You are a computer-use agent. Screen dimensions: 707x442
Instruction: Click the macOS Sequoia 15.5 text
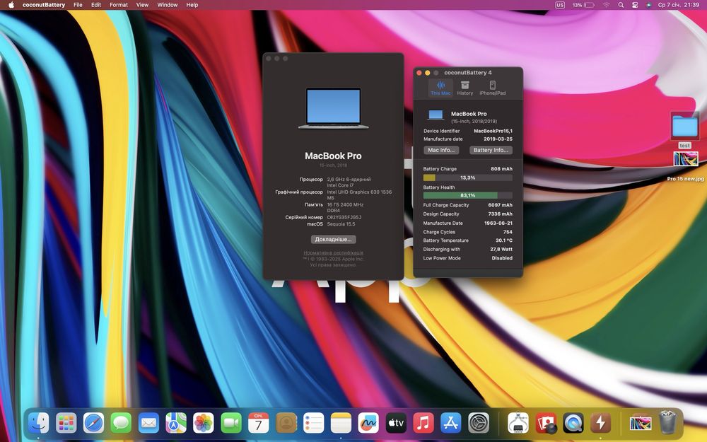tap(341, 224)
